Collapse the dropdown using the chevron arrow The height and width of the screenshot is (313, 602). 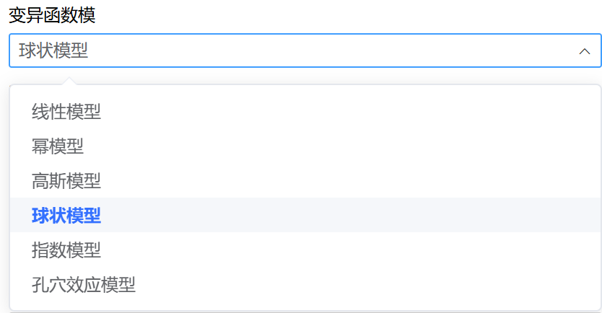585,51
